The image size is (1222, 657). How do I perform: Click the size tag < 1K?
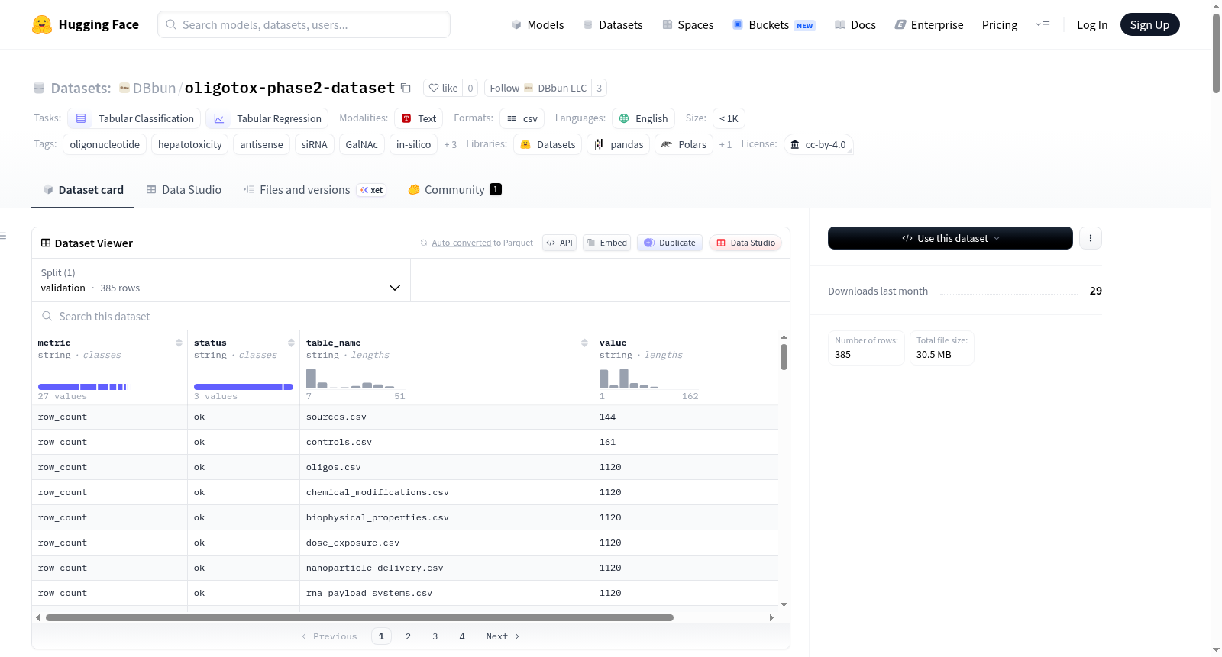click(729, 118)
